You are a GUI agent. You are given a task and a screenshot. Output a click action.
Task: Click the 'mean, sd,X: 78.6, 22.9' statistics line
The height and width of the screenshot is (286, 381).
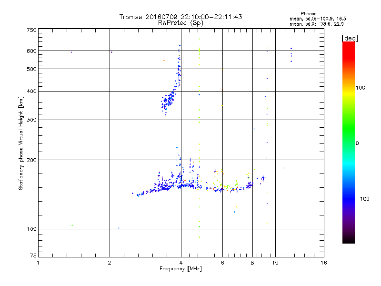316,24
